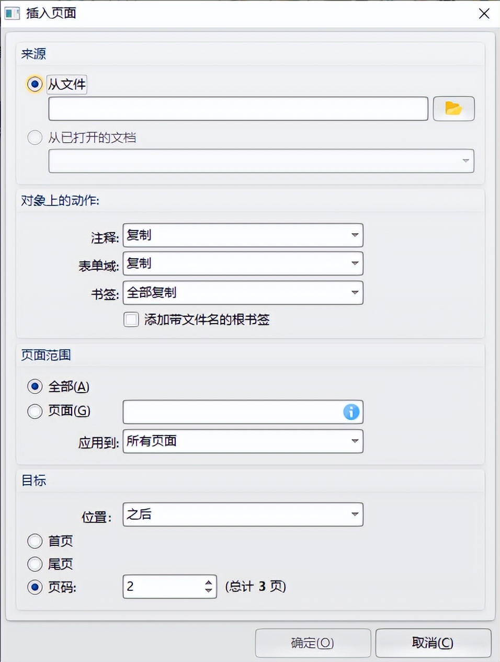Select the 首页 destination option

pyautogui.click(x=35, y=541)
